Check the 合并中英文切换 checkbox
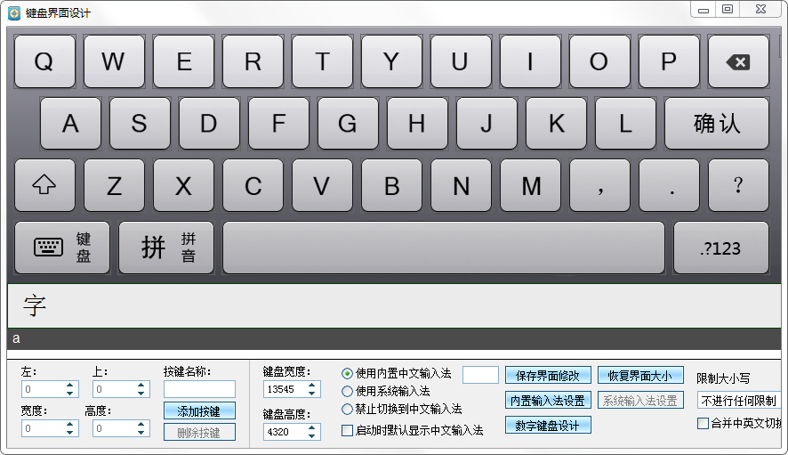Image resolution: width=788 pixels, height=455 pixels. pos(703,423)
